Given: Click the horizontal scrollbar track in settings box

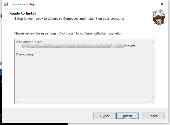Looking at the screenshot, I should [83, 101].
